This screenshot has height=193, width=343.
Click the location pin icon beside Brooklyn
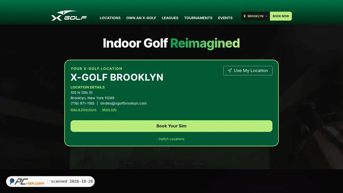pyautogui.click(x=244, y=16)
